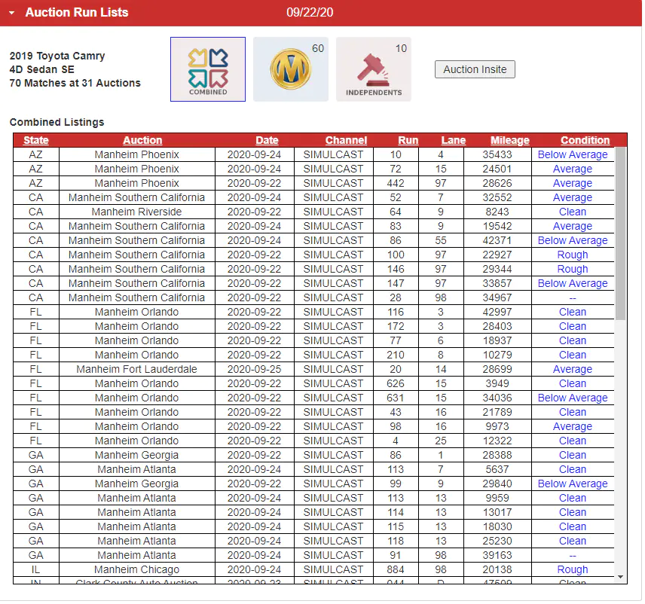645x604 pixels.
Task: Open Average condition for mileage 24501
Action: pyautogui.click(x=574, y=169)
